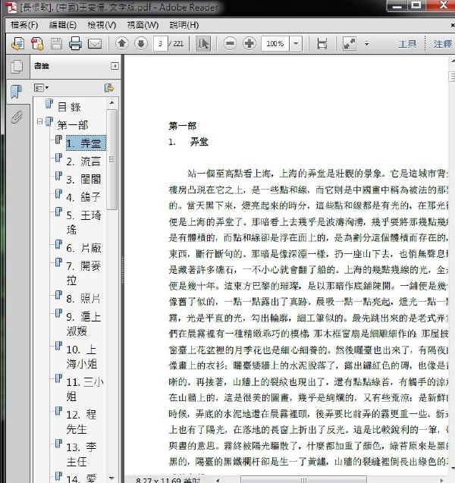Image resolution: width=455 pixels, height=483 pixels.
Task: Minimize the Adobe Reader window
Action: click(x=397, y=5)
